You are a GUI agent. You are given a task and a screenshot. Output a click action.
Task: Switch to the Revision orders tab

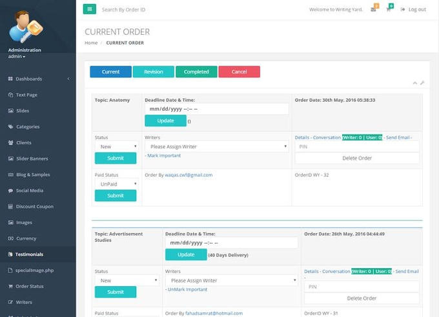[154, 72]
